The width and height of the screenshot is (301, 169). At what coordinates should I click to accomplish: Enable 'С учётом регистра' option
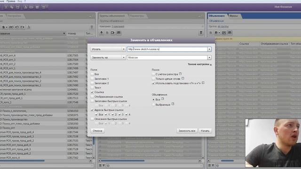coord(153,74)
